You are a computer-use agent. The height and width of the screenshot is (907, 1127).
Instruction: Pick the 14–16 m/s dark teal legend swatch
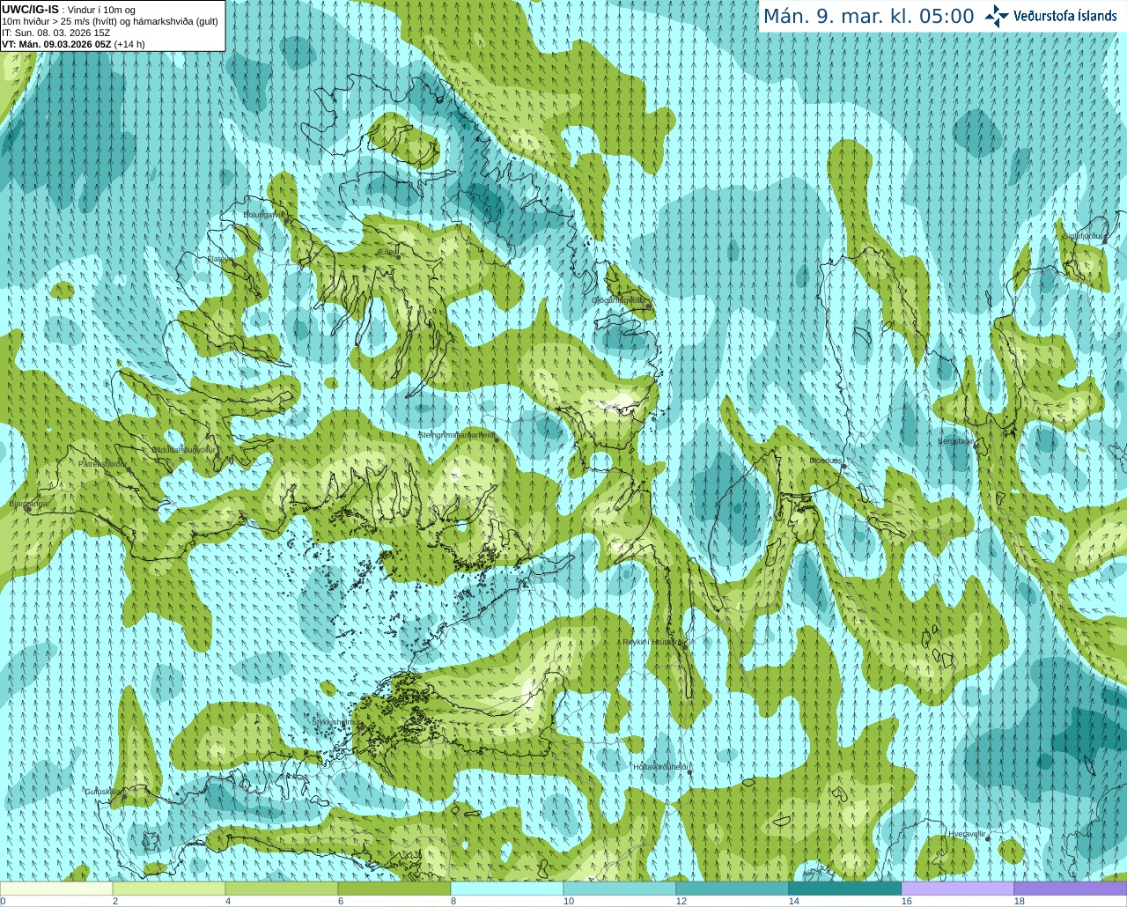845,889
